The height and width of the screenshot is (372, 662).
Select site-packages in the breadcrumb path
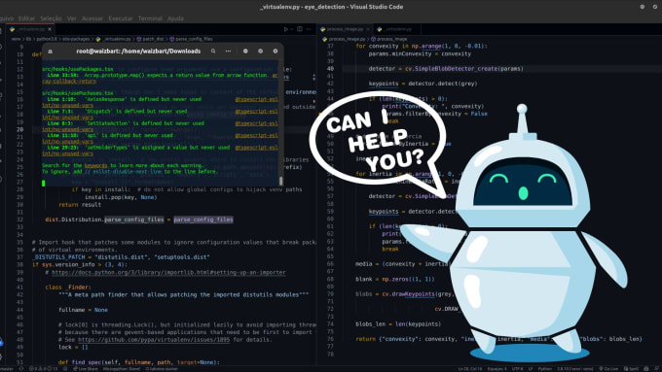[76, 39]
